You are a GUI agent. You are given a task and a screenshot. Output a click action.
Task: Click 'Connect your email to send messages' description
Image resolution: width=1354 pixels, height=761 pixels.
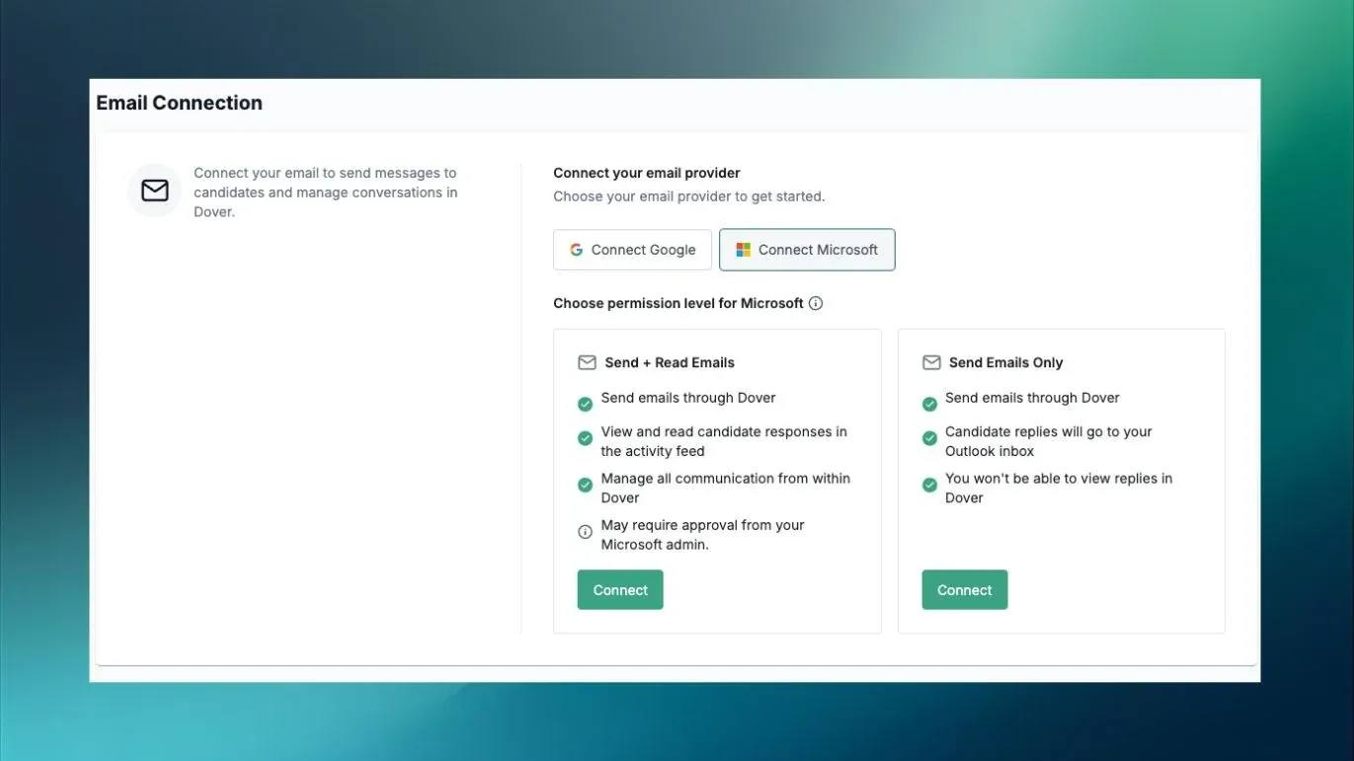pyautogui.click(x=326, y=192)
